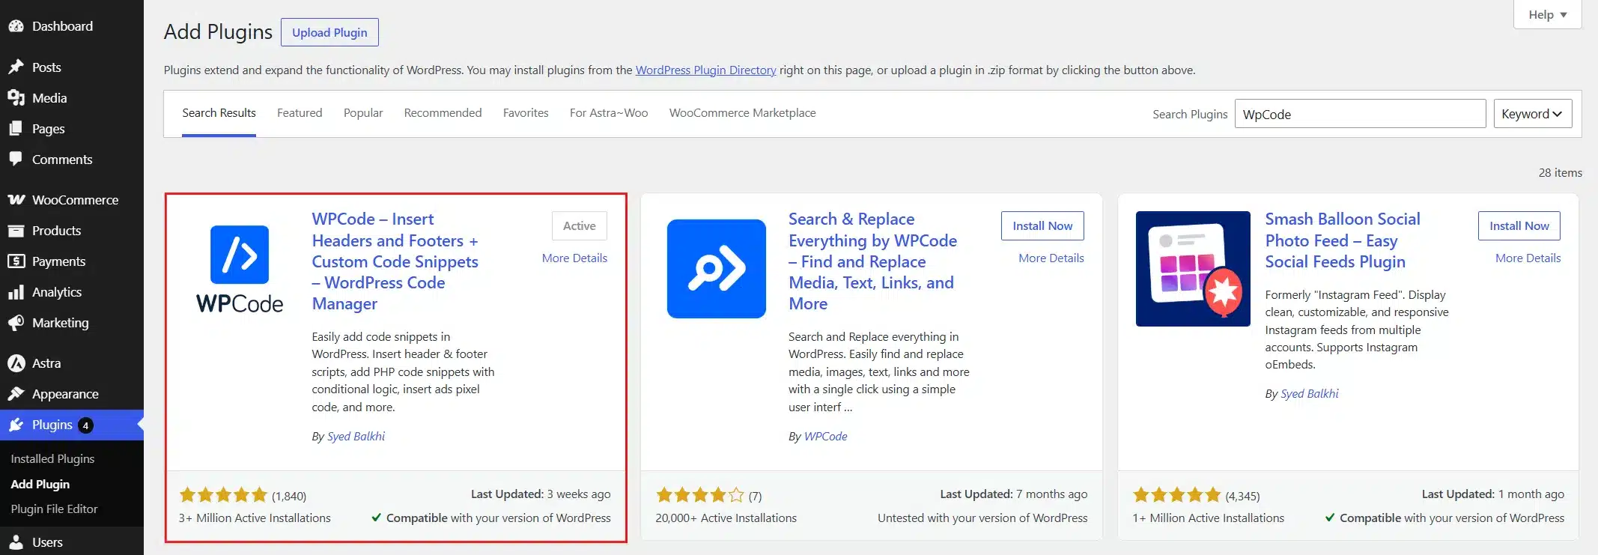The width and height of the screenshot is (1598, 555).
Task: Open the WordPress Plugin Directory link
Action: point(705,70)
